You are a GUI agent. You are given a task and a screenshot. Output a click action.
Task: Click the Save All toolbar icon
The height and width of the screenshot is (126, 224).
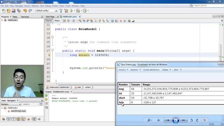click(19, 11)
